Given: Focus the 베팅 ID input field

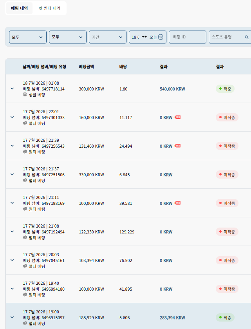Looking at the screenshot, I should coord(188,37).
